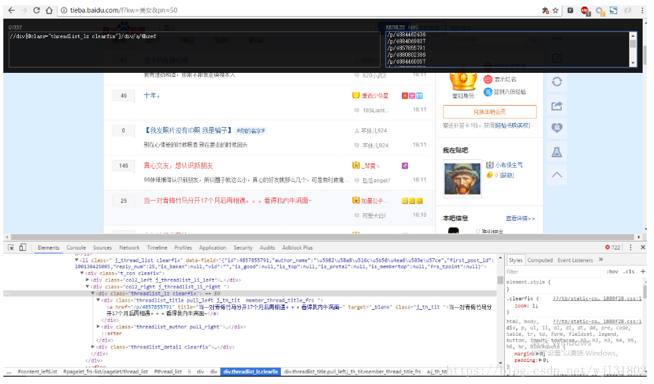The width and height of the screenshot is (654, 384).
Task: Bookmark this page with the star icon
Action: coord(555,11)
